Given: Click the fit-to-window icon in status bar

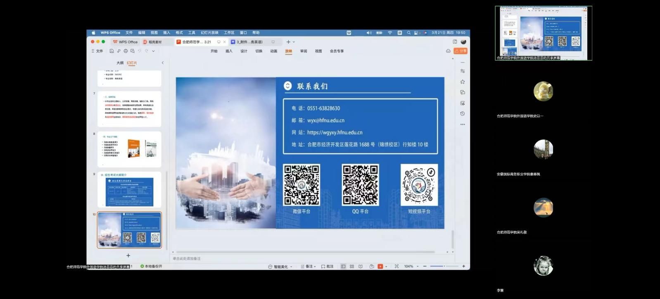Looking at the screenshot, I should click(396, 267).
